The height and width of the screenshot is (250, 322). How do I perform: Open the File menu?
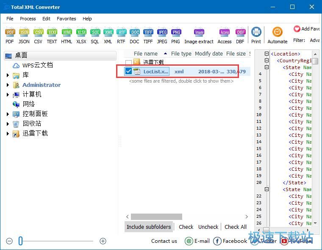pyautogui.click(x=10, y=19)
